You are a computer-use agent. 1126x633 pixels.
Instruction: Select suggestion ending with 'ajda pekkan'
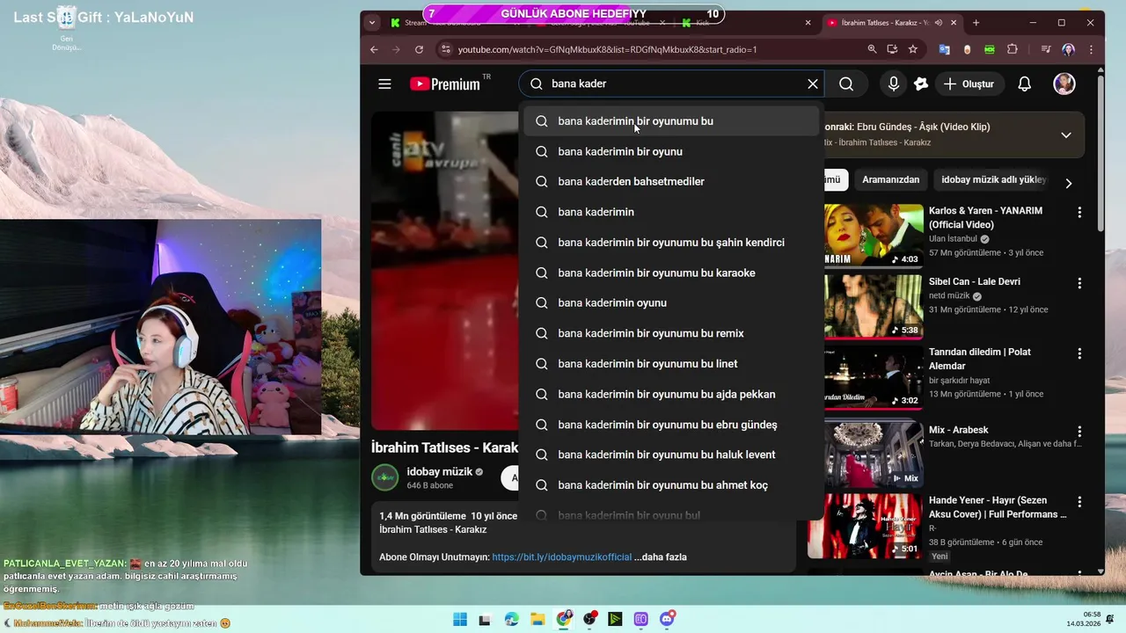point(671,394)
